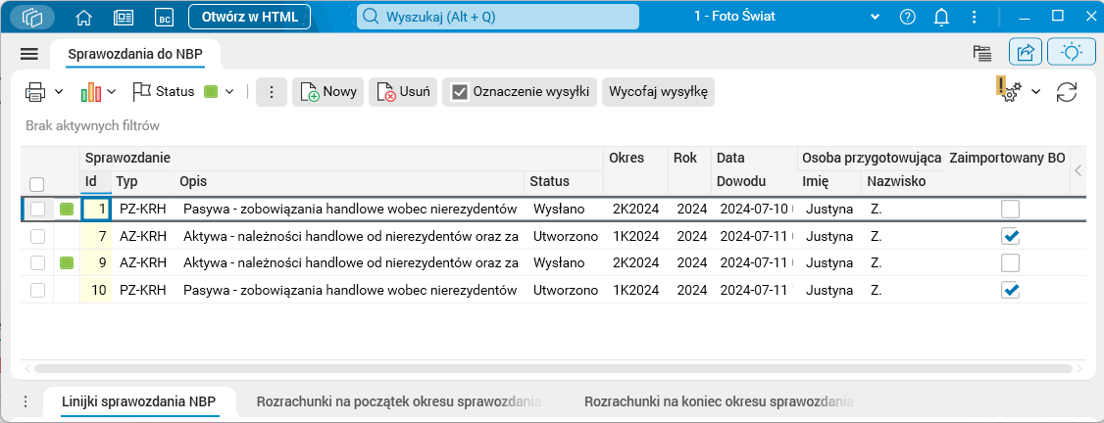Click the Zaimportowany BO column header
The height and width of the screenshot is (423, 1104).
pyautogui.click(x=1007, y=158)
